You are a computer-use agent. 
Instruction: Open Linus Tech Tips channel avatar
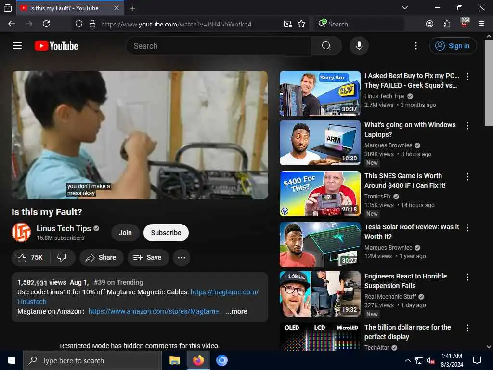(x=21, y=233)
